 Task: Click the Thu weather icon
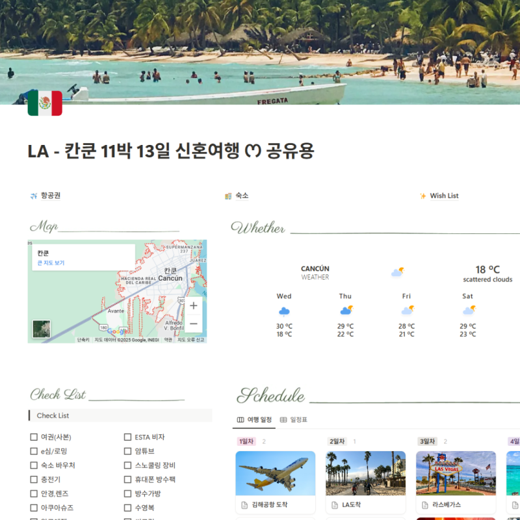point(346,310)
